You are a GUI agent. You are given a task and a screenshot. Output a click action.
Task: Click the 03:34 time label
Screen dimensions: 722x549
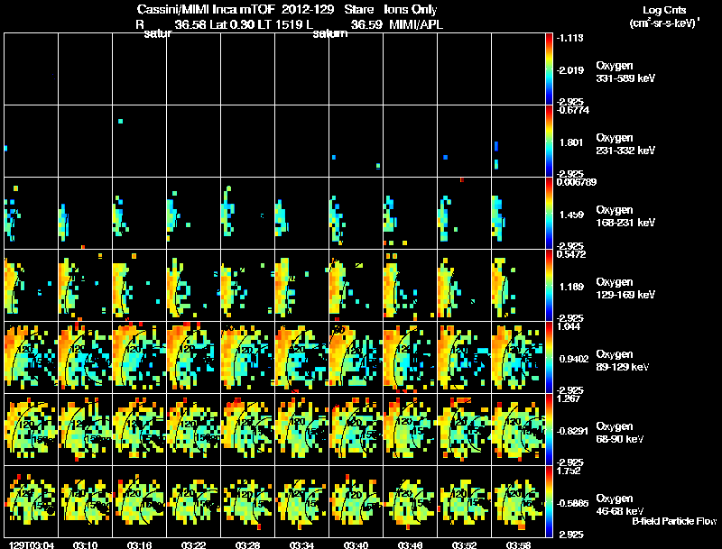click(301, 544)
